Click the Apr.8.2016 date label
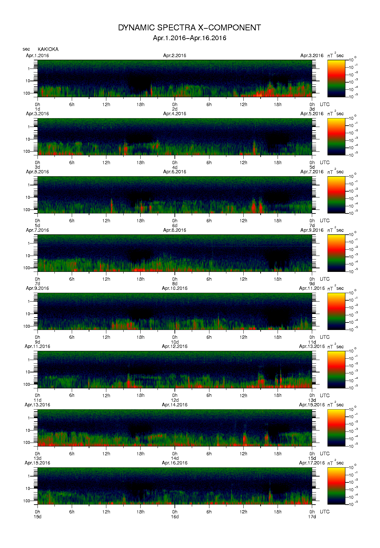Viewport: 380px width, 548px height. click(175, 230)
